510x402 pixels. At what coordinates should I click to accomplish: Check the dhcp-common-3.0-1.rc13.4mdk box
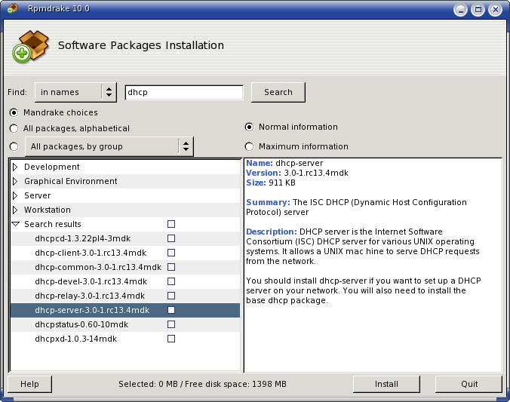pos(171,267)
